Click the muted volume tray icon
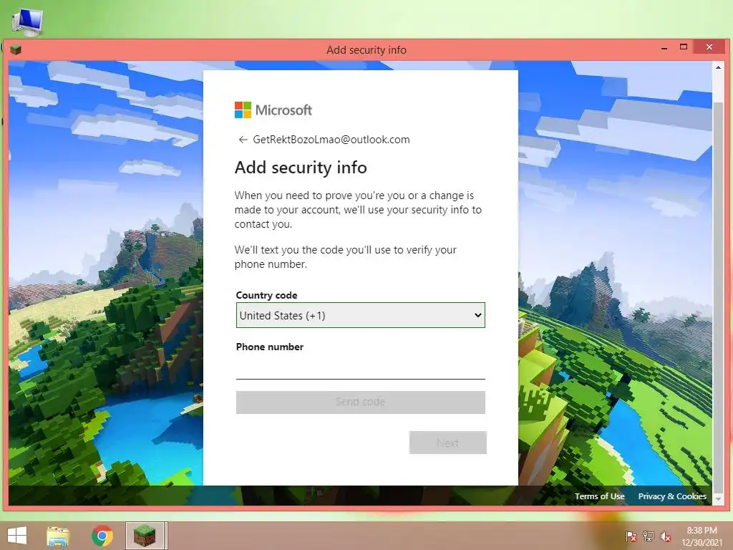Image resolution: width=733 pixels, height=550 pixels. click(x=666, y=536)
